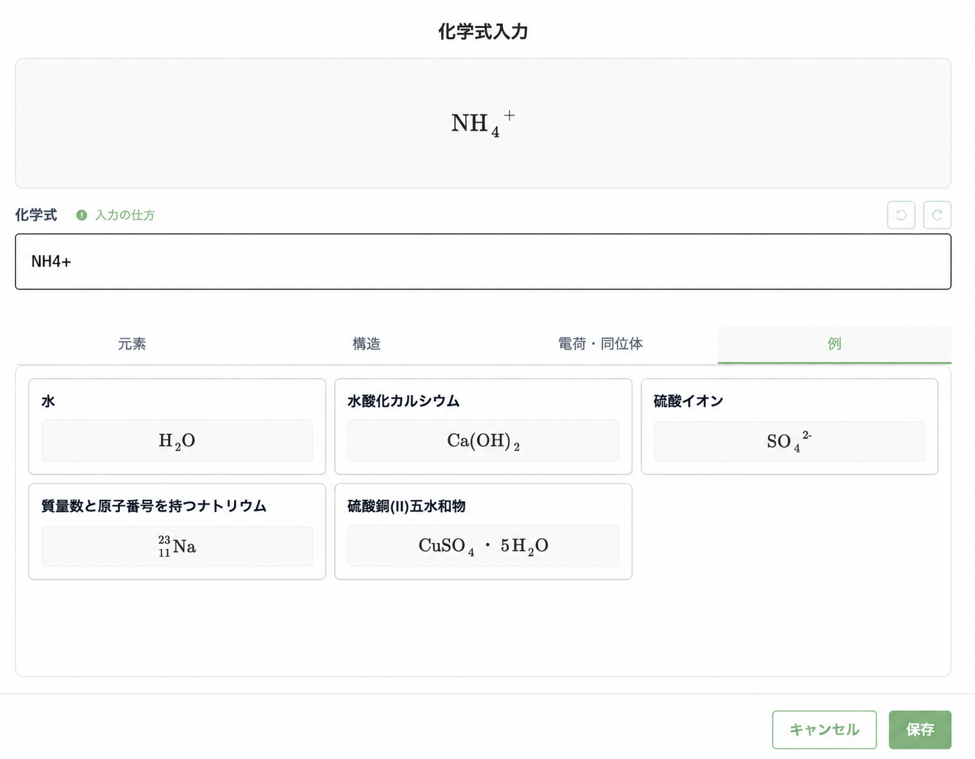Insert the Ca(OH)2 example formula

pyautogui.click(x=483, y=441)
